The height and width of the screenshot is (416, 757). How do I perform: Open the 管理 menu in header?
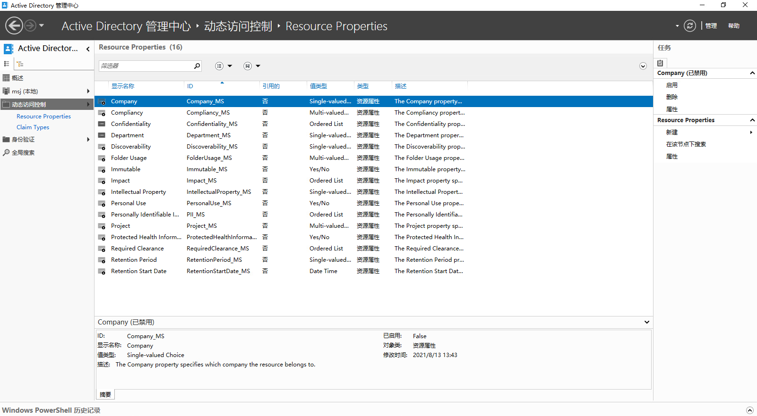711,26
